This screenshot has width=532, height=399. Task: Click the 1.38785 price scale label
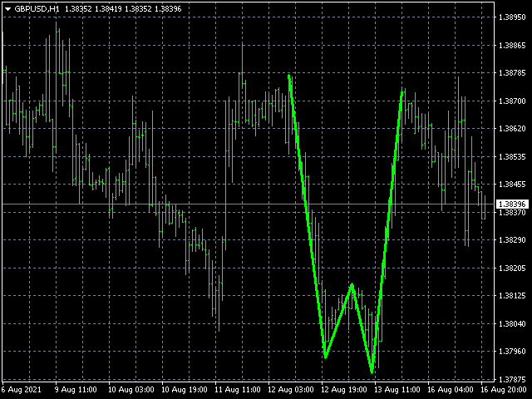[x=511, y=73]
